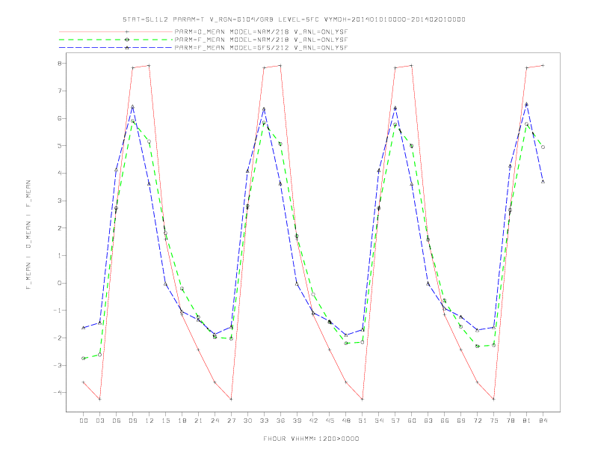Click the y-axis tick label -4
Screen dimensions: 592x458
coord(58,393)
